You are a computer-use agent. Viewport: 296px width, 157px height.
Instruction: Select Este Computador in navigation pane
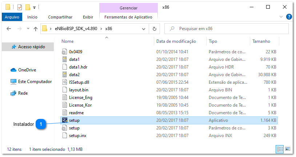(x=35, y=82)
